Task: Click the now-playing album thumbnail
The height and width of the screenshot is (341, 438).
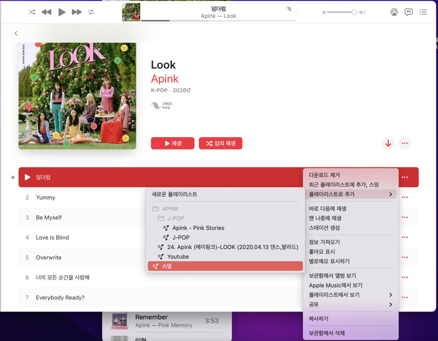Action: pos(131,12)
